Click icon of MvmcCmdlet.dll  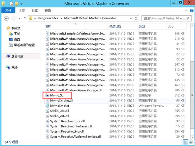click(47, 100)
